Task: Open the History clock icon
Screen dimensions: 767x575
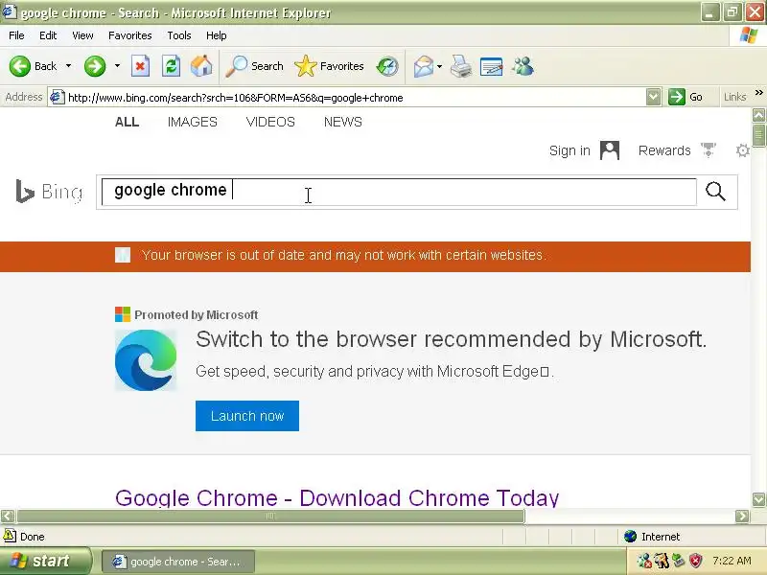Action: click(387, 66)
